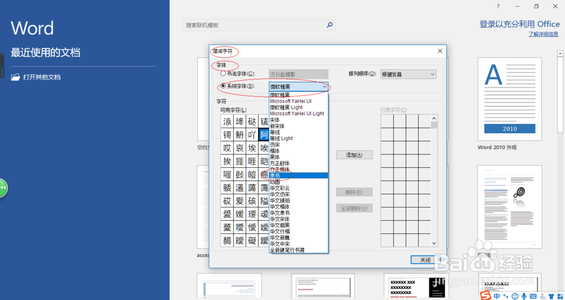This screenshot has width=565, height=300.
Task: Click the 已用字符 list scroll-down arrow
Action: point(434,244)
